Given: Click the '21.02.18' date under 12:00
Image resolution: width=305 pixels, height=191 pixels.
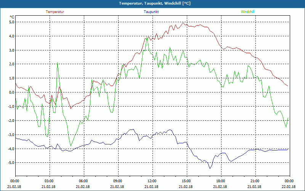Looking at the screenshot, I should tap(151, 186).
